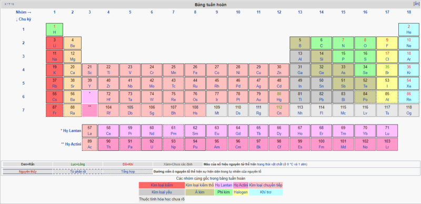Click the 'Từ phân rã' border legend box

(78, 171)
